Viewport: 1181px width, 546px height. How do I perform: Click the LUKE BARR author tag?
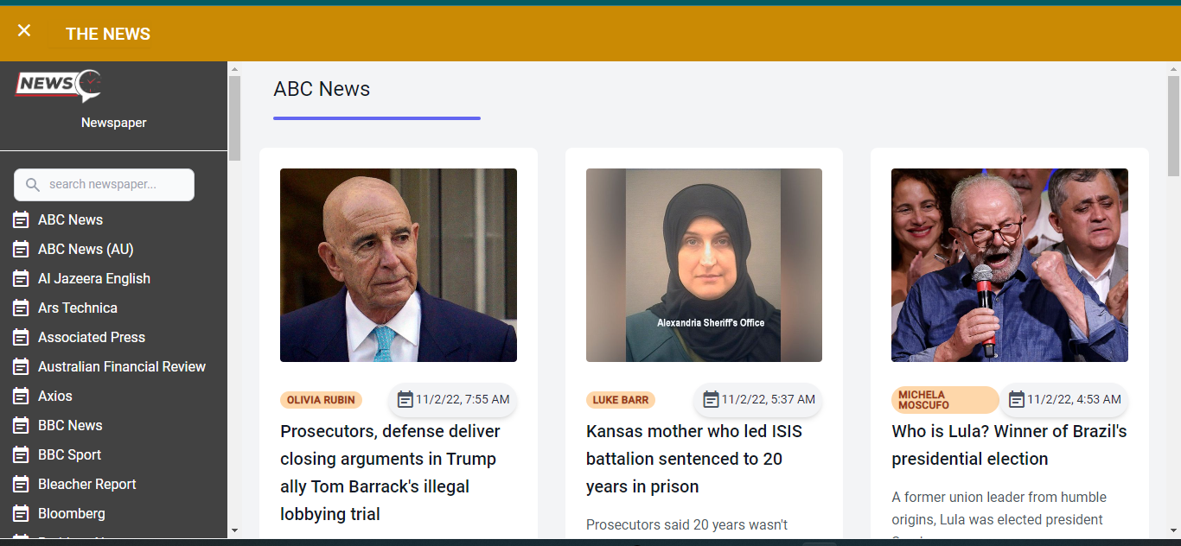point(621,400)
